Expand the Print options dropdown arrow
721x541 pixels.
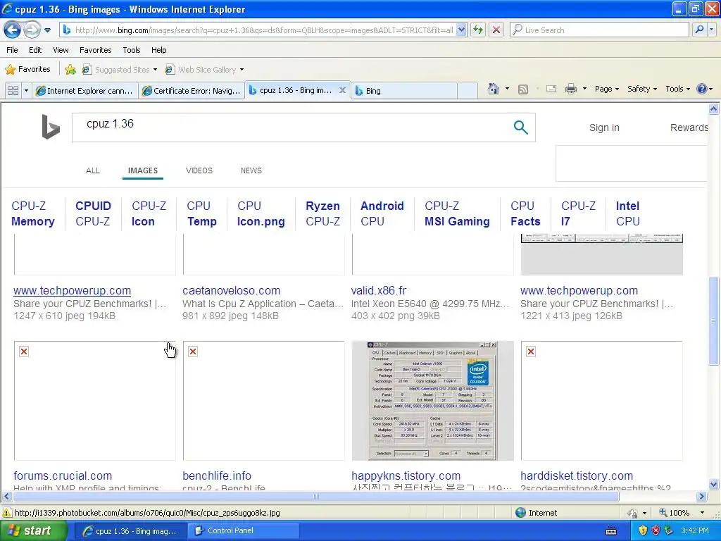[x=584, y=89]
